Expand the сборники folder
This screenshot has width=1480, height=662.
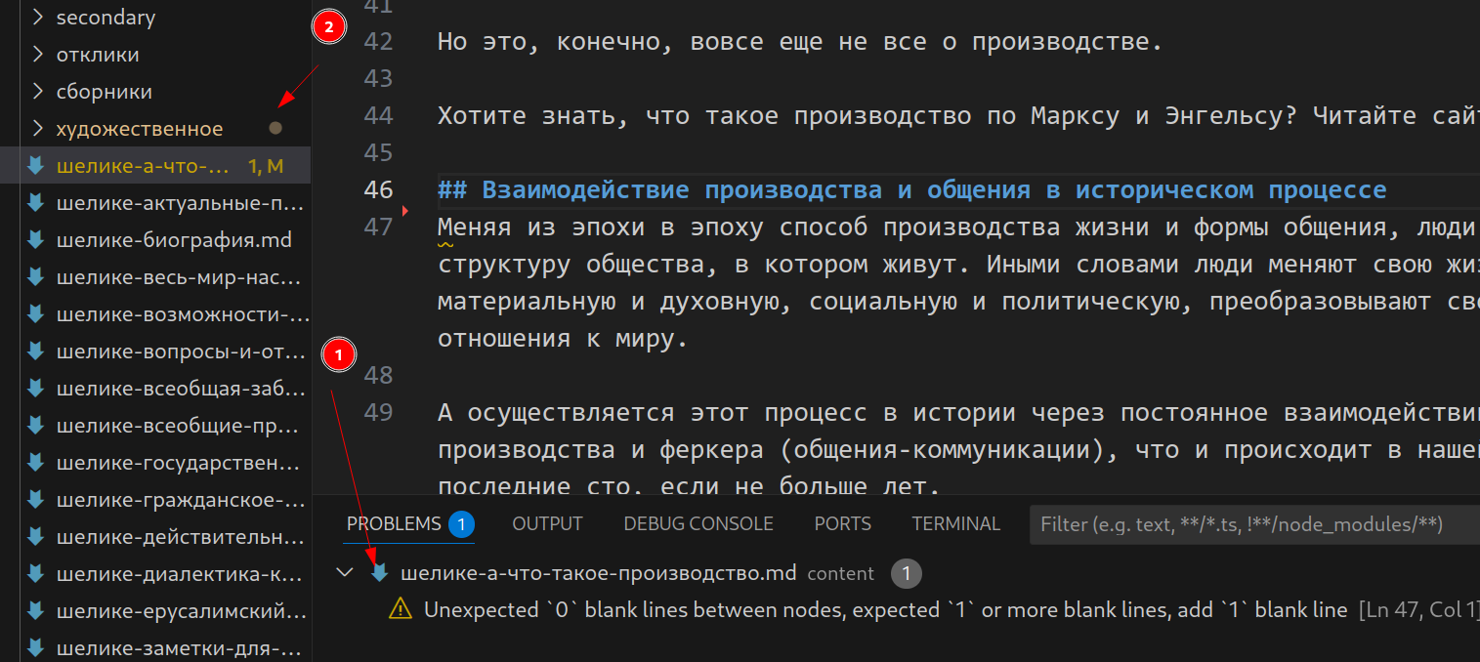pos(38,92)
